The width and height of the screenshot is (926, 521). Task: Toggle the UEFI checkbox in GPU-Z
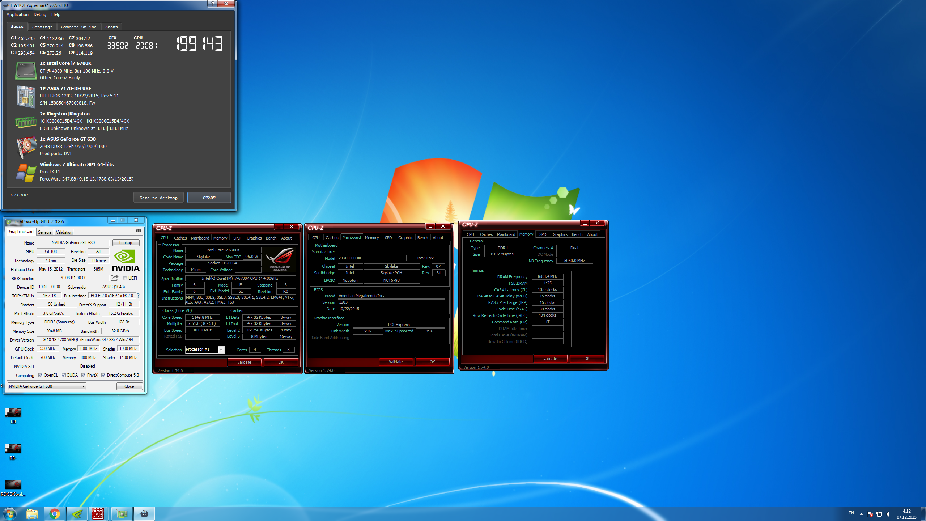tap(125, 278)
